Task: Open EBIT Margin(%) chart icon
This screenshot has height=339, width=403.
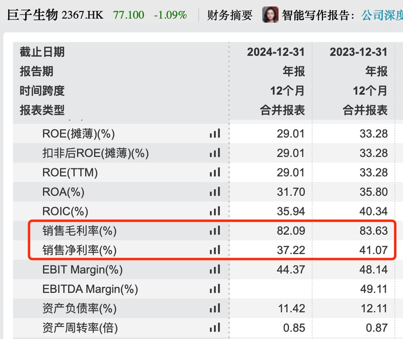Action: coord(215,269)
